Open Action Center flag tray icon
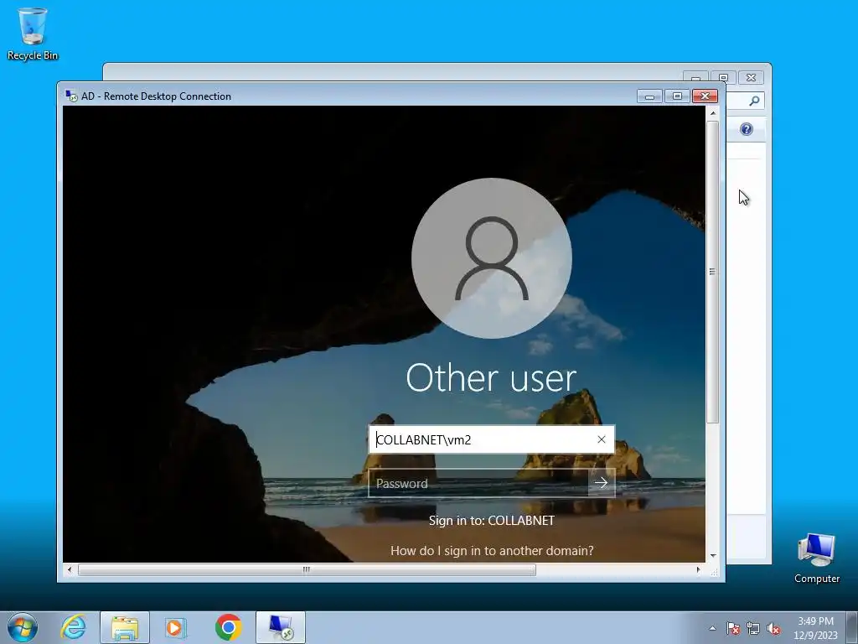Image resolution: width=858 pixels, height=644 pixels. pos(732,628)
